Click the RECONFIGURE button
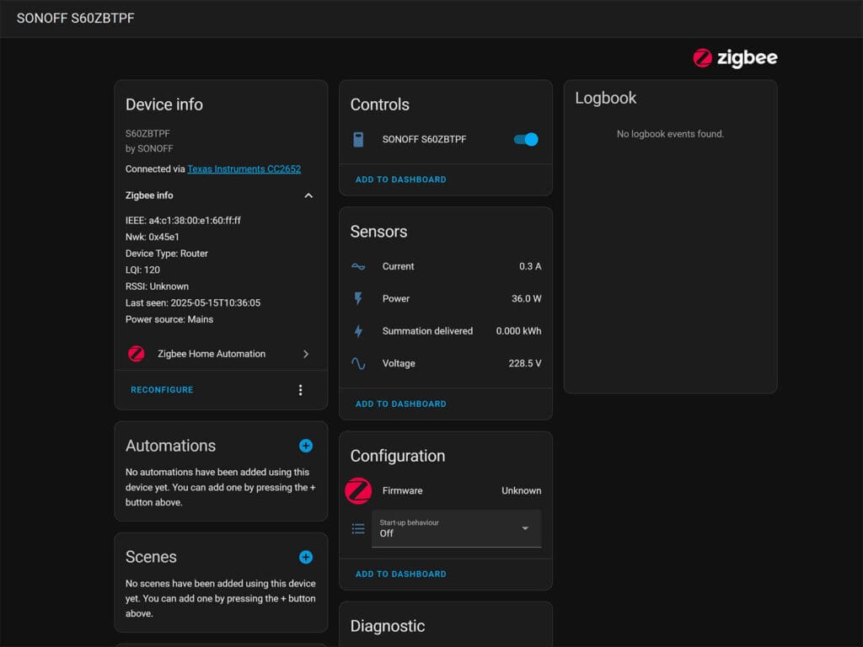The height and width of the screenshot is (647, 863). 162,390
